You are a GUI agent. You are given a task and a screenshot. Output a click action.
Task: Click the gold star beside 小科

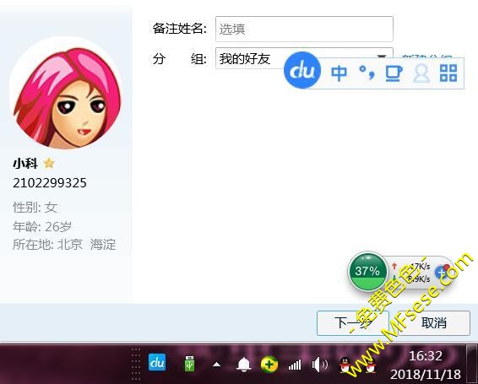click(49, 164)
